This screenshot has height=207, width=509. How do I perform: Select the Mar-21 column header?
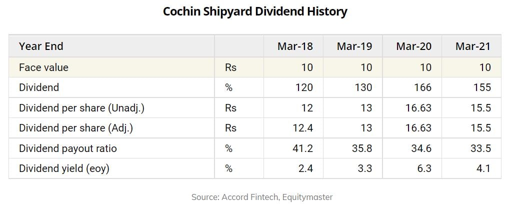473,47
